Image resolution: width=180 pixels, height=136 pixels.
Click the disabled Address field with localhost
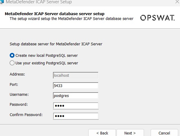[x=76, y=76]
